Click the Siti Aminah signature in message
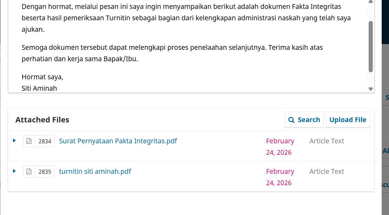 39,88
